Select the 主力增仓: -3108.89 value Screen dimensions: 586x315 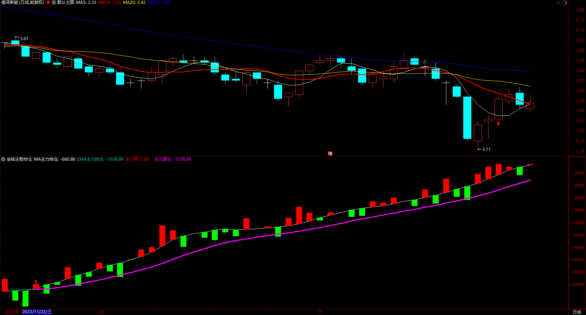click(172, 159)
